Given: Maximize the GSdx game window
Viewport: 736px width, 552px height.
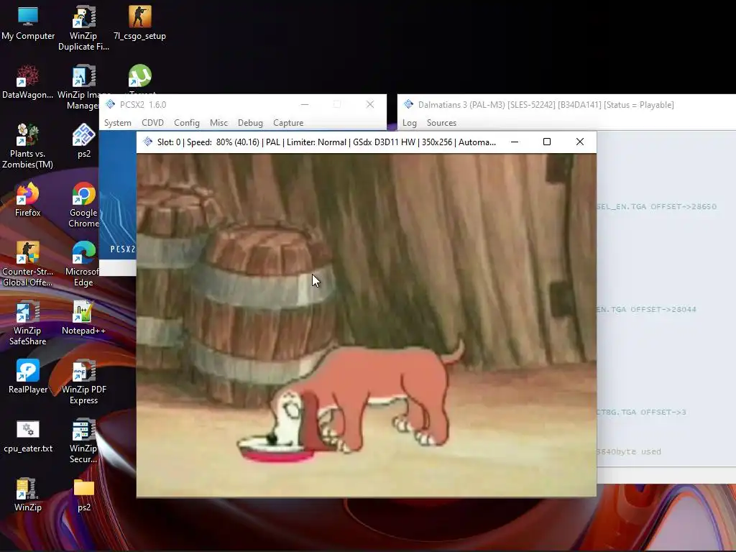Looking at the screenshot, I should (547, 142).
